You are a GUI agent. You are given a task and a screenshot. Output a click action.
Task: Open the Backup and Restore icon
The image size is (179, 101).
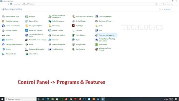tap(50, 17)
